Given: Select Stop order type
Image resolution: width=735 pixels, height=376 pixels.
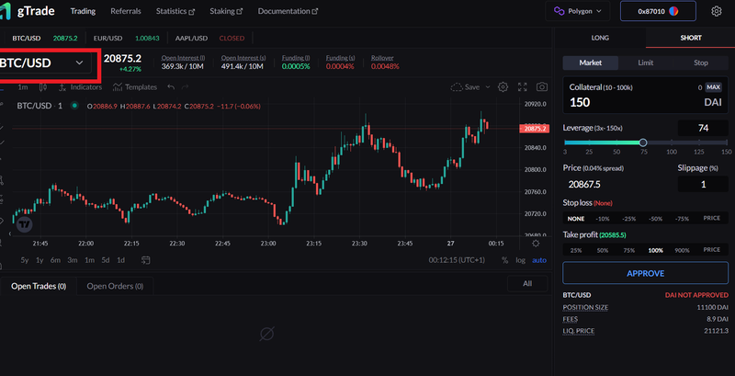Looking at the screenshot, I should (x=701, y=63).
